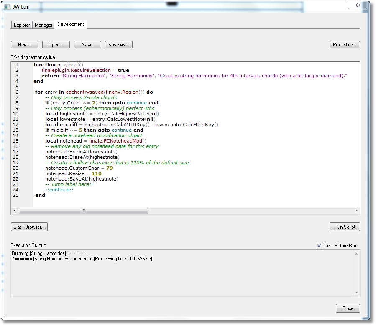Enable the Clear Before Run checkbox
The image size is (376, 326).
point(319,246)
